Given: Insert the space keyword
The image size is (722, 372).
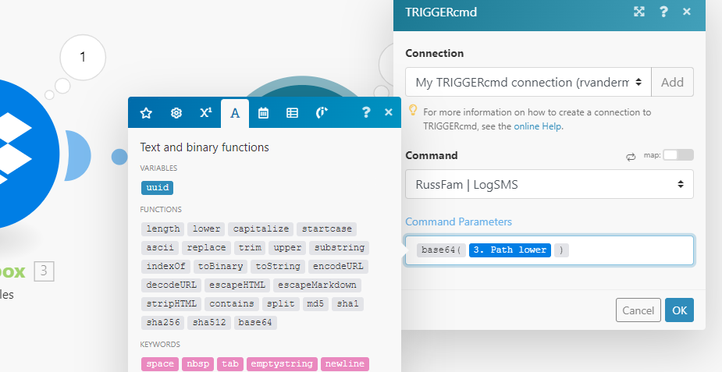Looking at the screenshot, I should (160, 364).
